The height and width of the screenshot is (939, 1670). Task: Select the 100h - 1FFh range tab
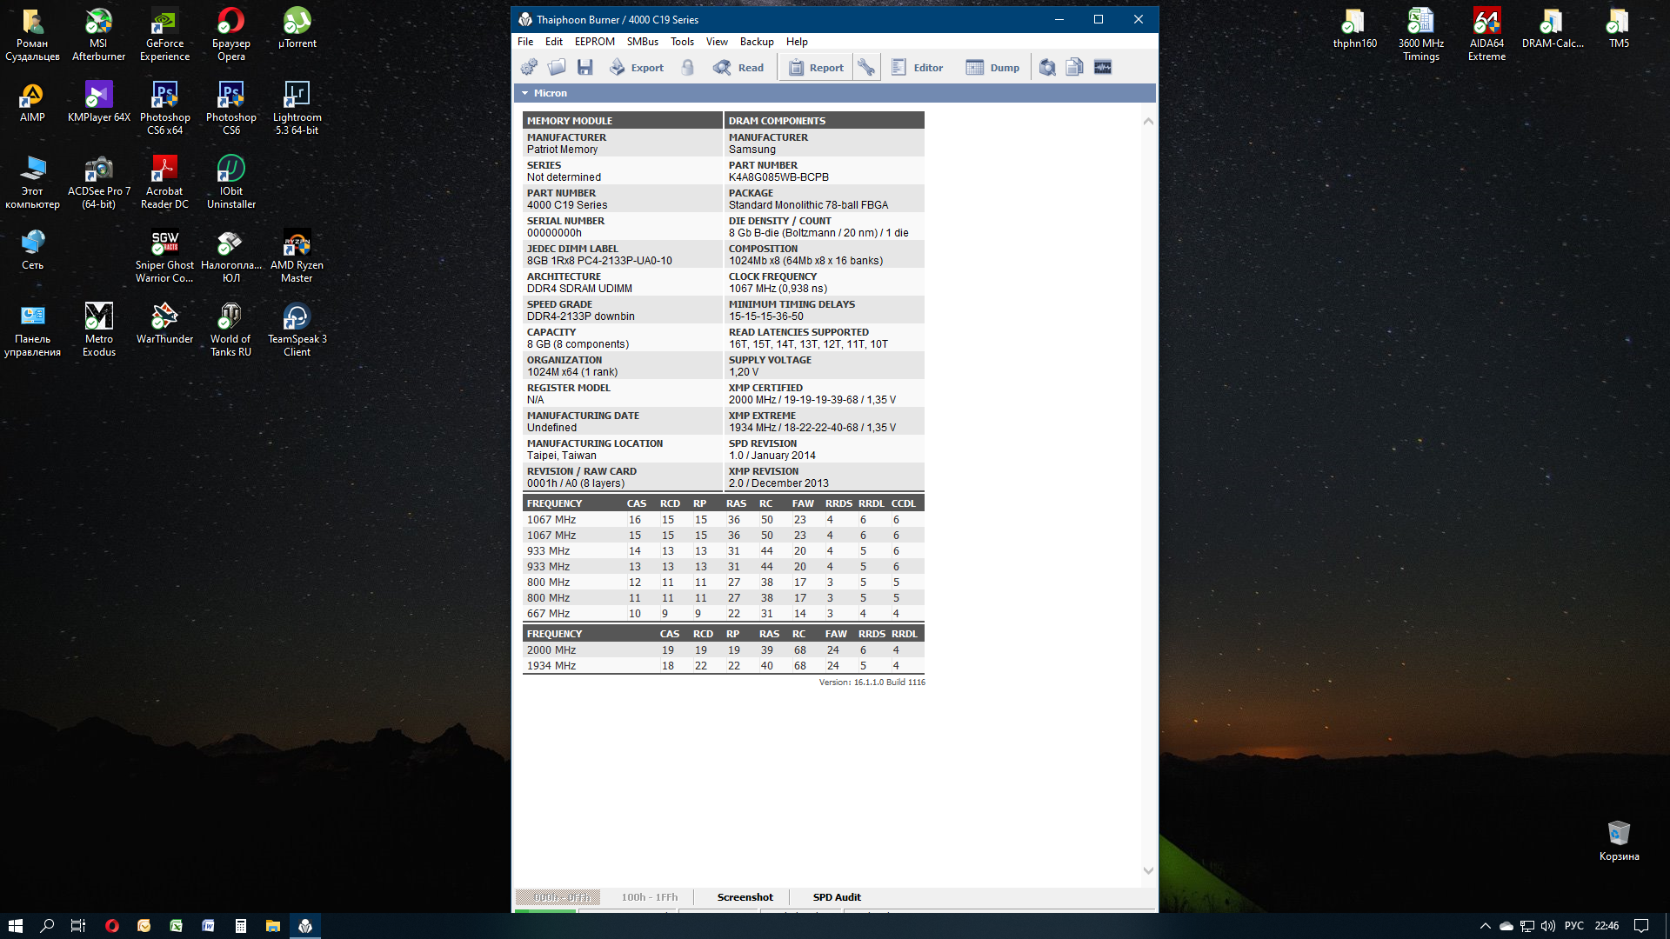649,897
